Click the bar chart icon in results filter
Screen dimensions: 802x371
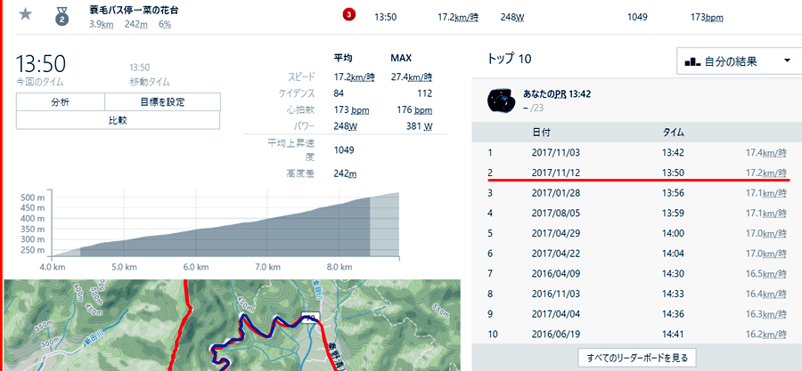point(692,61)
